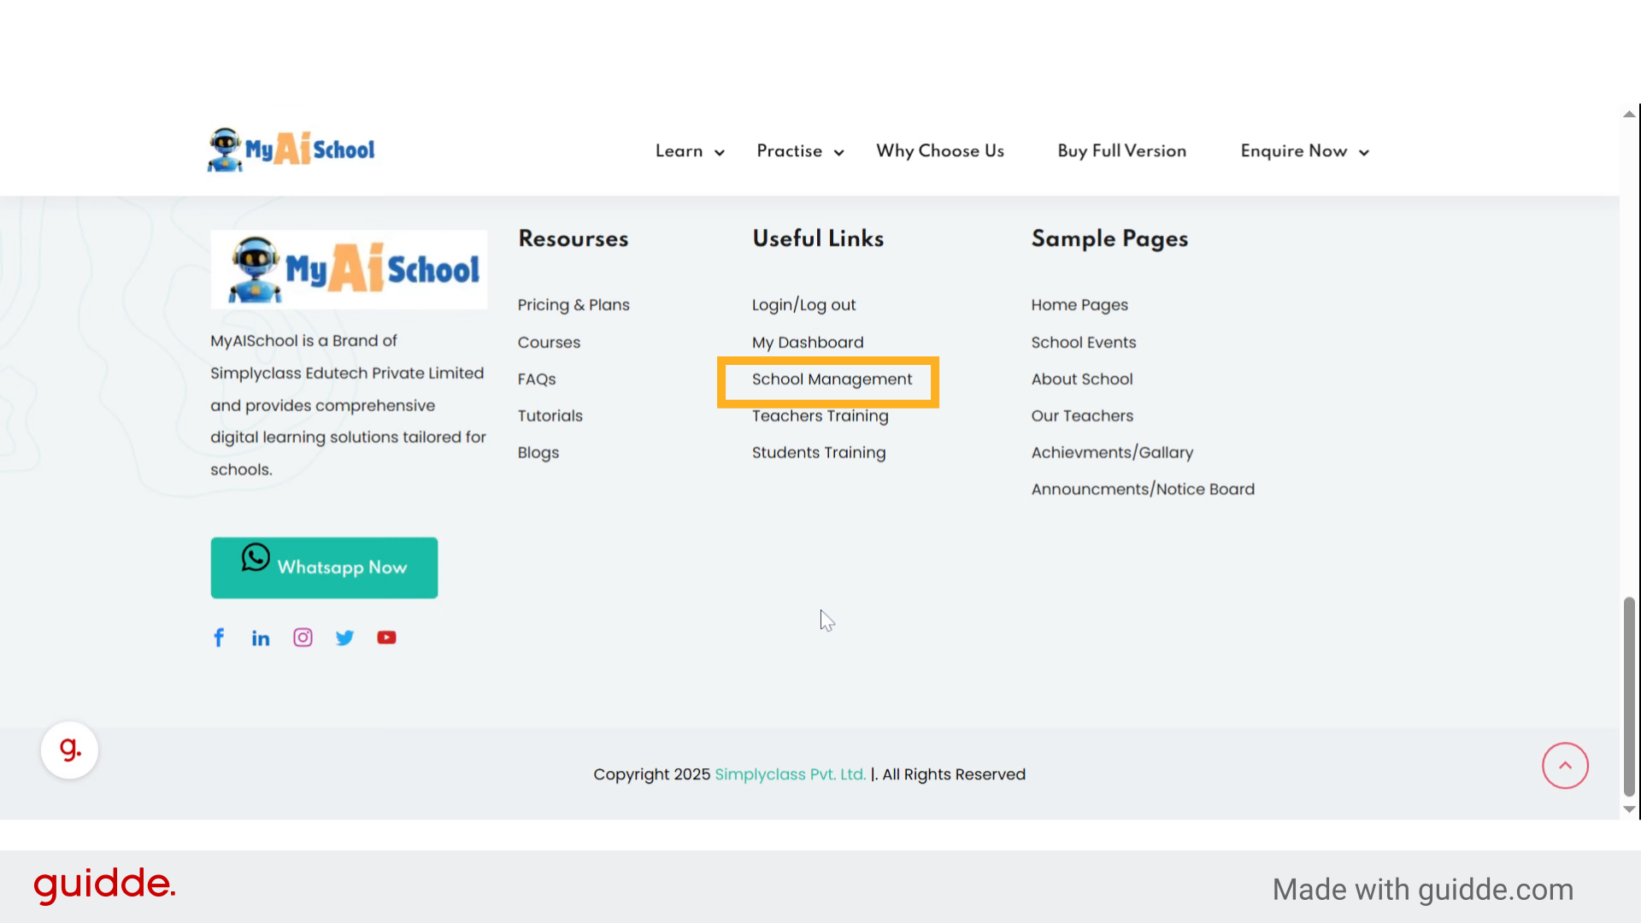The image size is (1641, 923).
Task: Click the MyAiSchool footer logo image
Action: (x=349, y=269)
